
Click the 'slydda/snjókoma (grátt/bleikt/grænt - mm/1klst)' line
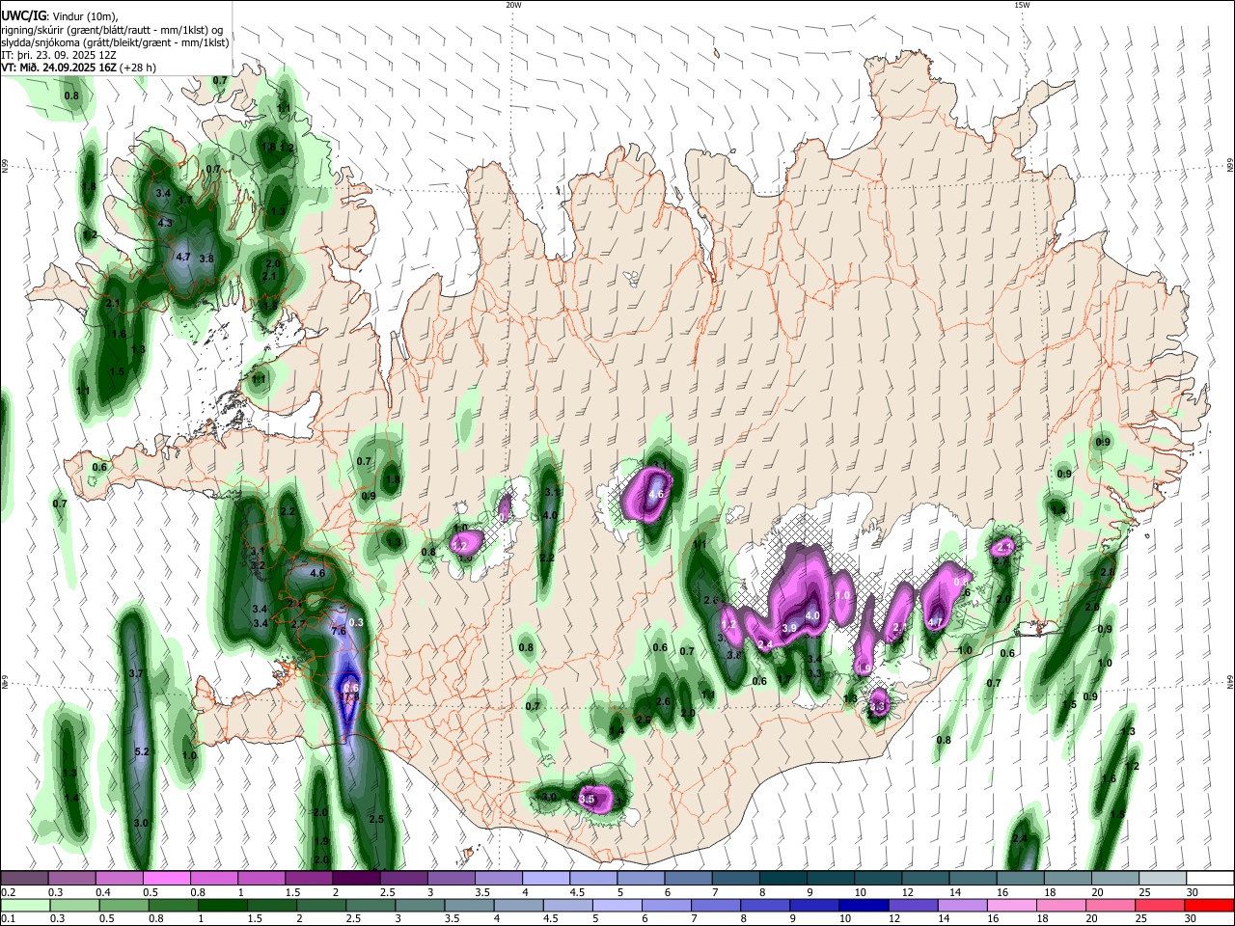(x=116, y=42)
